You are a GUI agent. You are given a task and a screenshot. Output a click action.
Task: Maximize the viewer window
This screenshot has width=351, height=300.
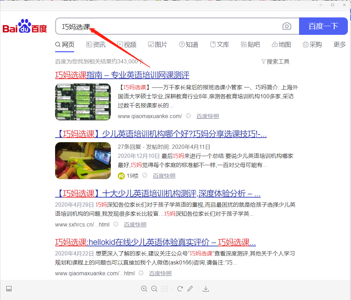point(333,5)
